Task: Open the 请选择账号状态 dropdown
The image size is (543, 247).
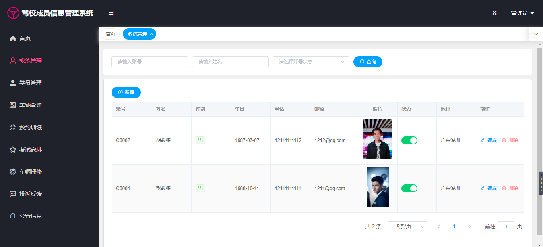Action: (x=311, y=62)
